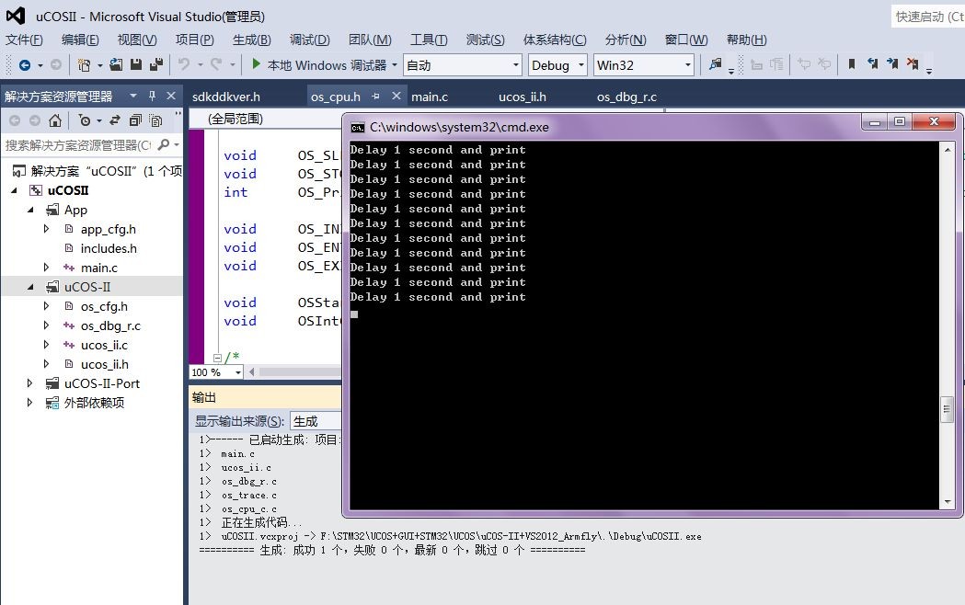Screen dimensions: 965x605
Task: Switch to the sdkddkver.h tab
Action: [226, 97]
